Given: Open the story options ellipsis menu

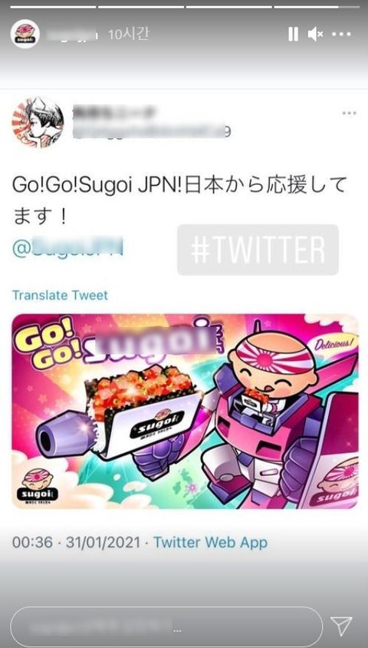Looking at the screenshot, I should point(342,35).
